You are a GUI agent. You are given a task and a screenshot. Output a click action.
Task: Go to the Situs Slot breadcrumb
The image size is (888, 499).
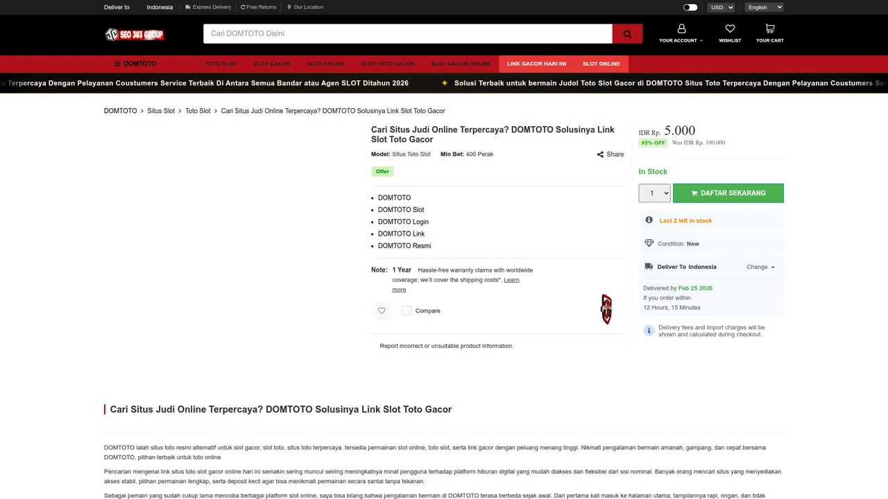(161, 111)
